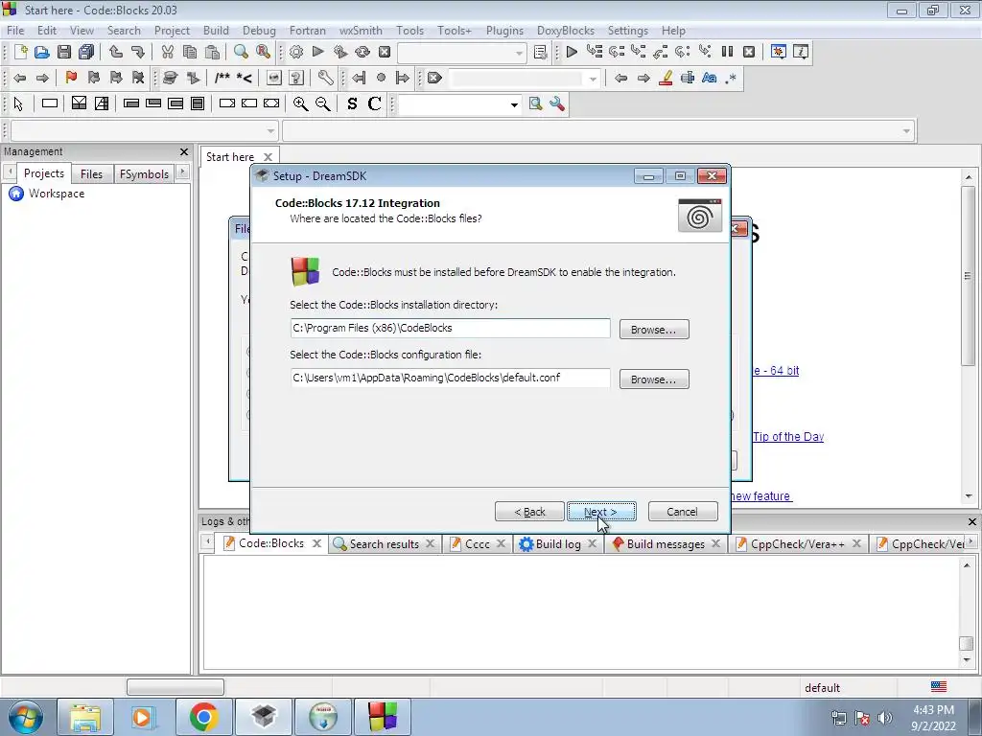Screen dimensions: 982x736
Task: Click the DoxyBlocks help question mark icon
Action: click(x=296, y=79)
